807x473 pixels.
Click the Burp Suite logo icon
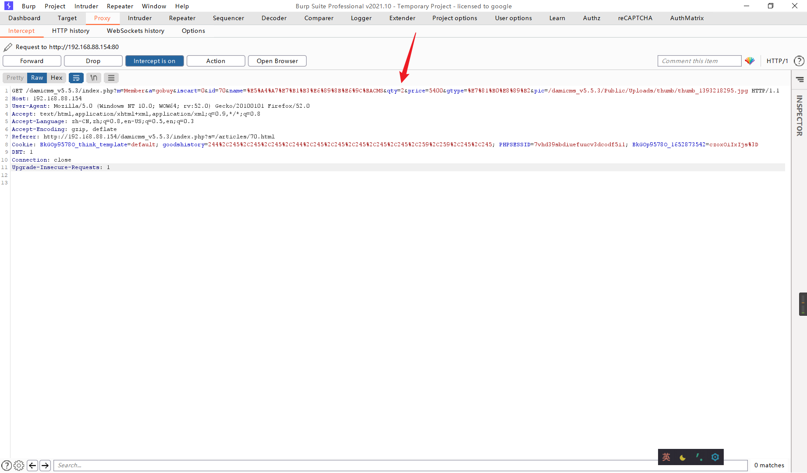[9, 6]
